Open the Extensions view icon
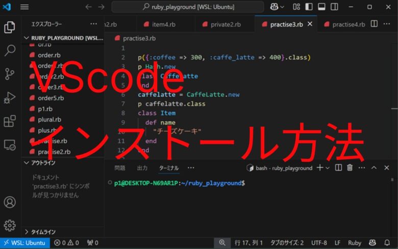This screenshot has width=398, height=249. pyautogui.click(x=10, y=121)
